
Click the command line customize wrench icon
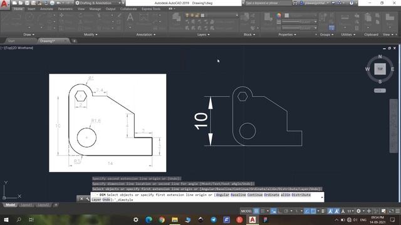tap(87, 199)
